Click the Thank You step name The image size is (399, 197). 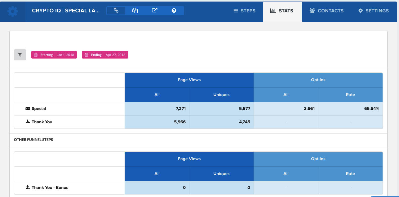[x=42, y=122]
